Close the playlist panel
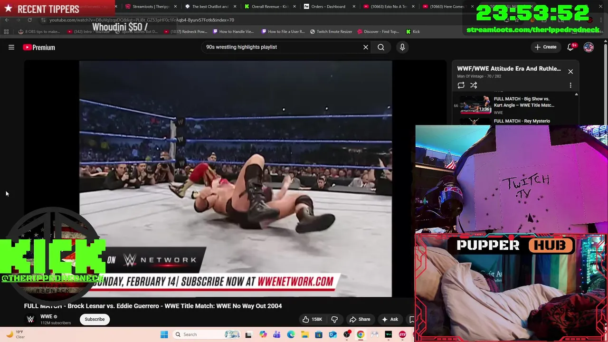 click(x=570, y=72)
